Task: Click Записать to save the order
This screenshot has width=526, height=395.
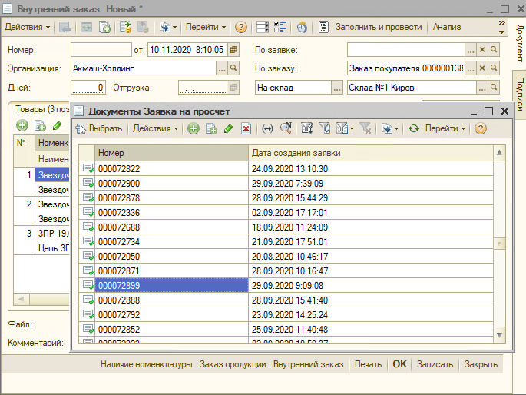Action: 435,364
